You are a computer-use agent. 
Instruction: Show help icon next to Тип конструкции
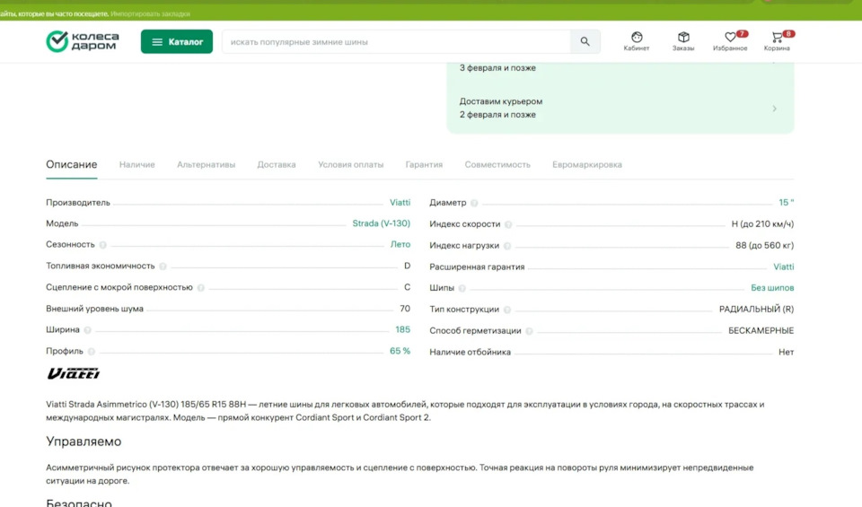coord(506,310)
